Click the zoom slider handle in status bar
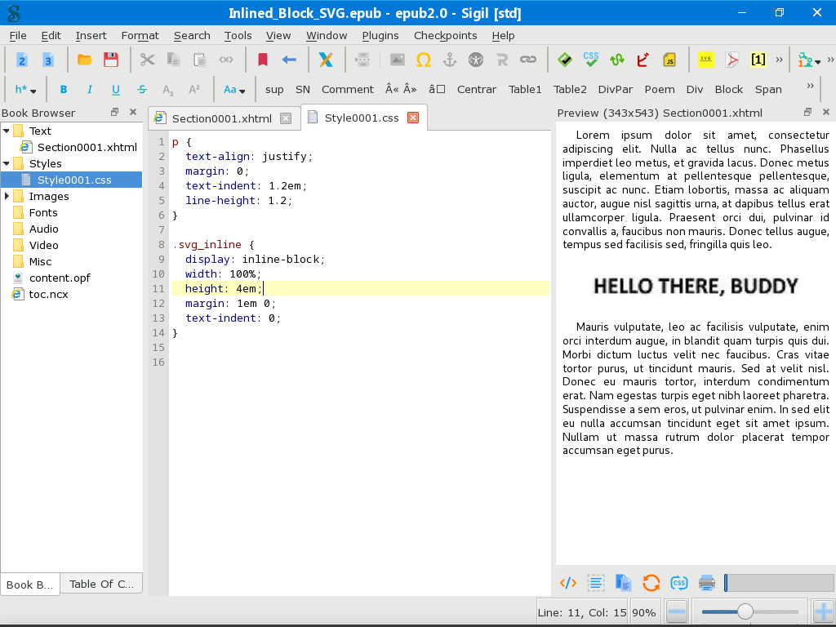836x627 pixels. coord(745,611)
